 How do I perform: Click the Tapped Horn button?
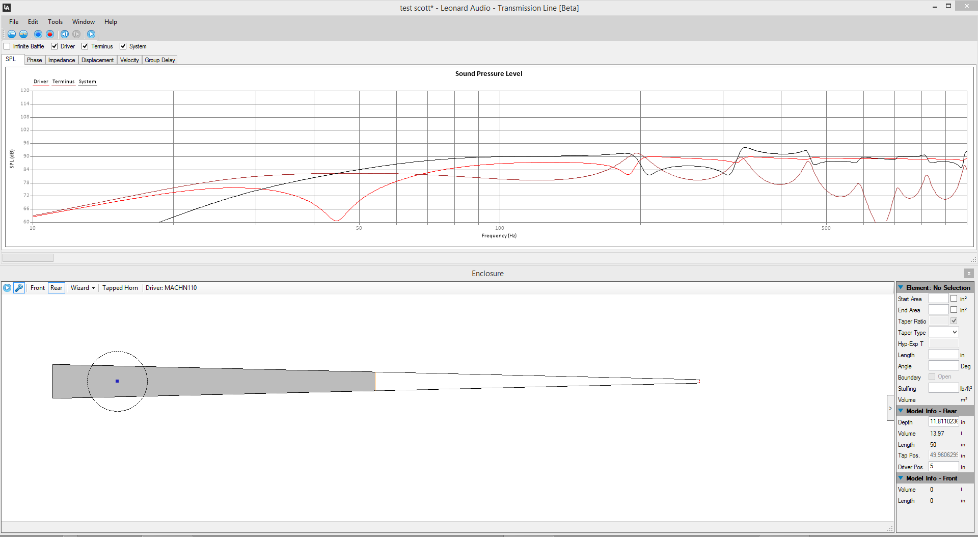tap(120, 288)
